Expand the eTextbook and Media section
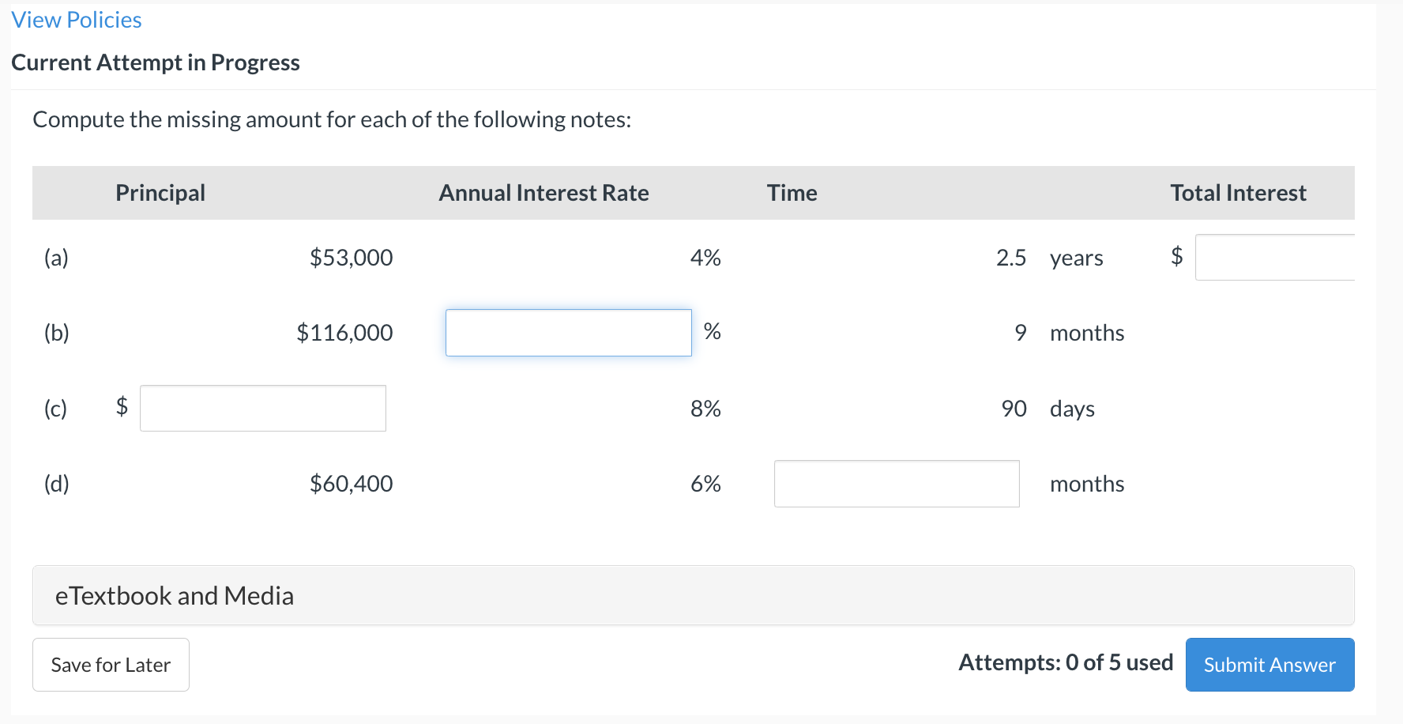Screen dimensions: 1403x724 point(174,595)
